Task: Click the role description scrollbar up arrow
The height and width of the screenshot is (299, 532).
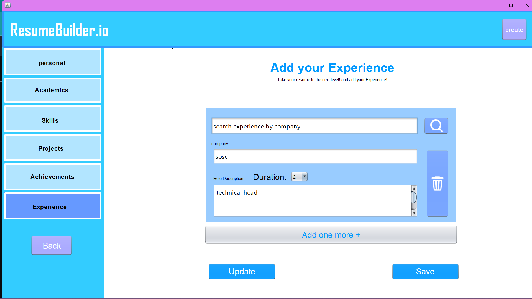Action: tap(414, 189)
